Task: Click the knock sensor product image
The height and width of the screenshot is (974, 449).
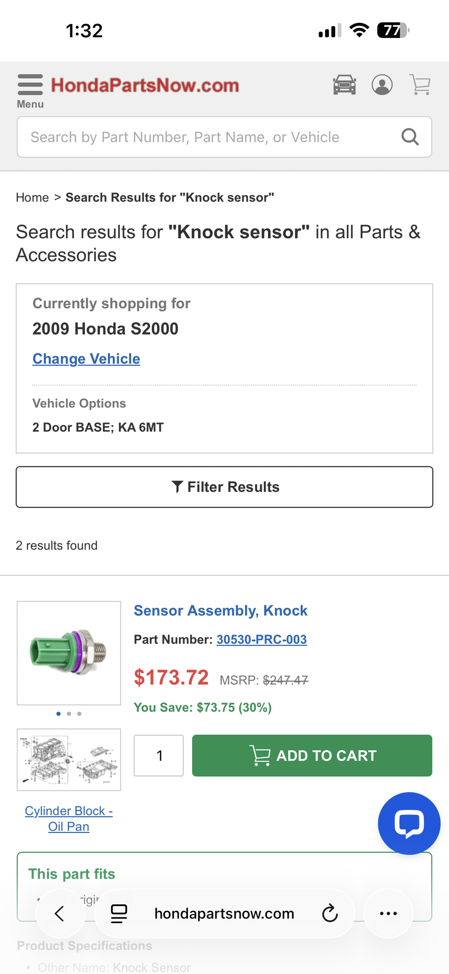Action: [69, 653]
